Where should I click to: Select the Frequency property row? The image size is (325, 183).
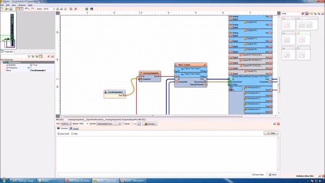point(27,68)
